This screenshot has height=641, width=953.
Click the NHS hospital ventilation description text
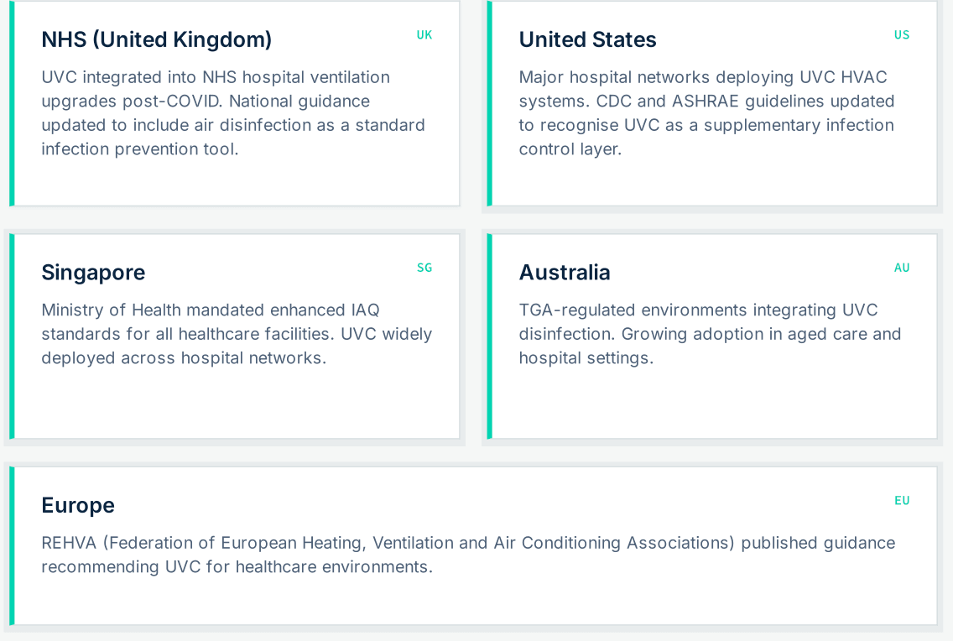[x=233, y=113]
